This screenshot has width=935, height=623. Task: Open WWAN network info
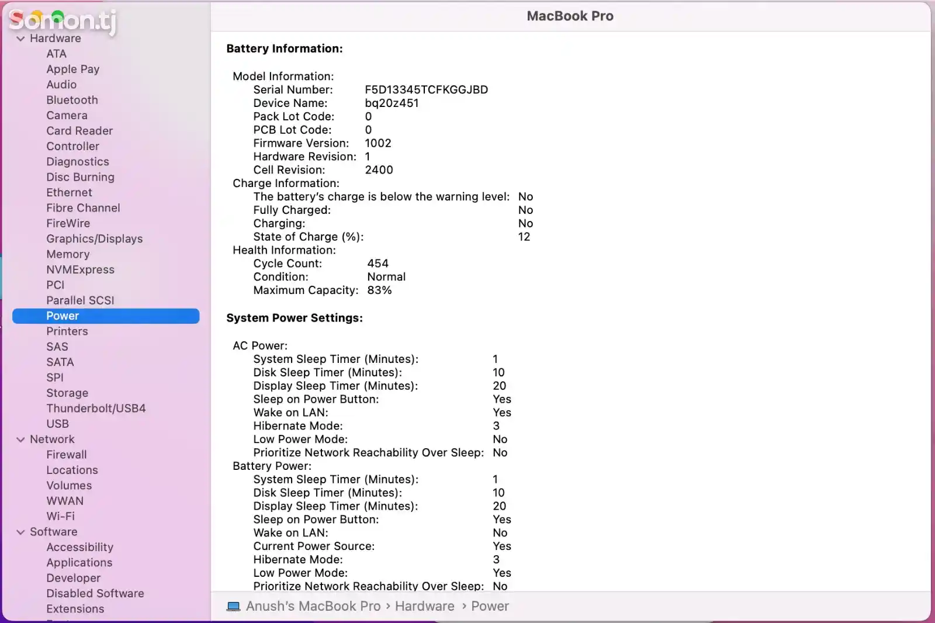[x=65, y=501]
